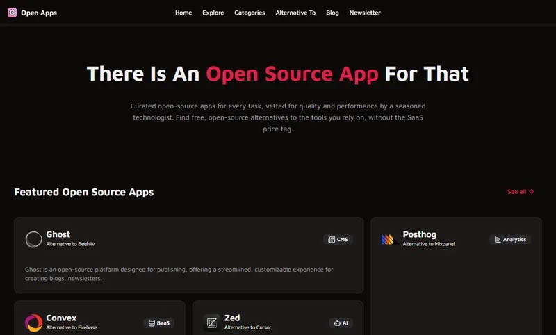Open the Zed app title

point(232,318)
